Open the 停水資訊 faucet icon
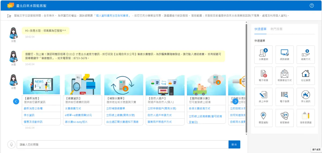Viewport: 322px width, 153px height. coord(306,97)
